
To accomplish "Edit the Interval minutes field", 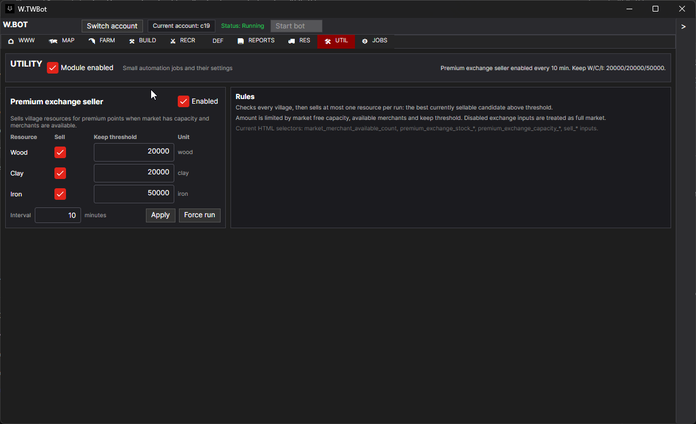I will [58, 215].
